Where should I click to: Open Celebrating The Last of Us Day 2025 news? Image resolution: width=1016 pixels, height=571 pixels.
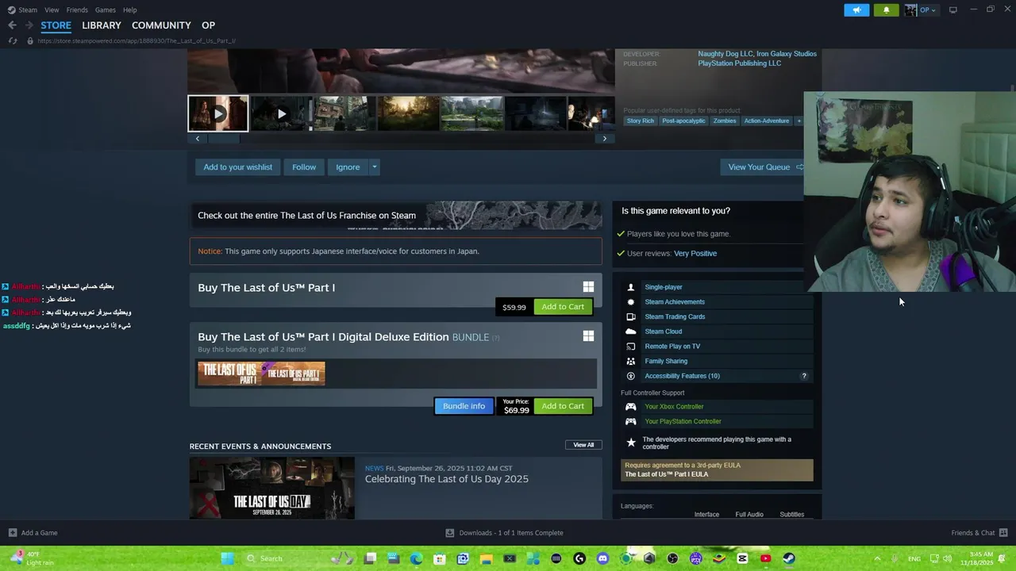(446, 479)
